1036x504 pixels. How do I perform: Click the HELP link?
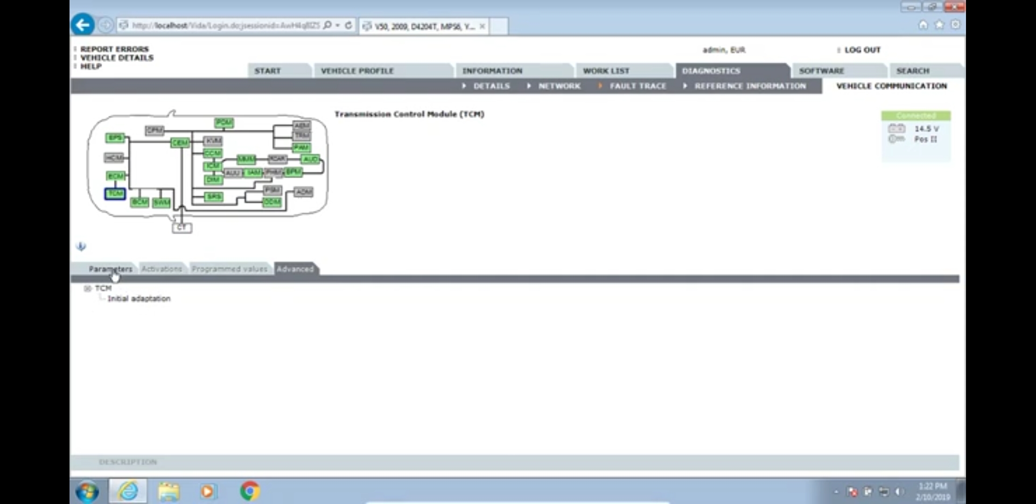[91, 66]
